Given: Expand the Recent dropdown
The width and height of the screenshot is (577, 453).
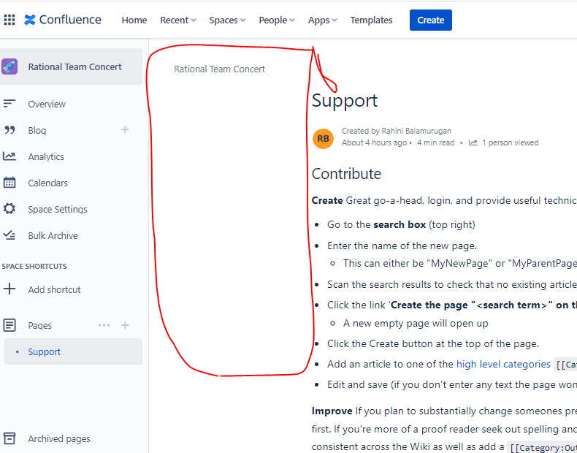Looking at the screenshot, I should point(178,20).
